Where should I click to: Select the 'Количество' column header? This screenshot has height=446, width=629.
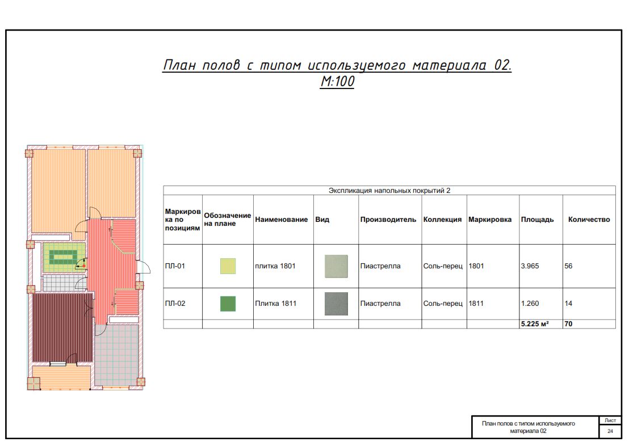(589, 220)
